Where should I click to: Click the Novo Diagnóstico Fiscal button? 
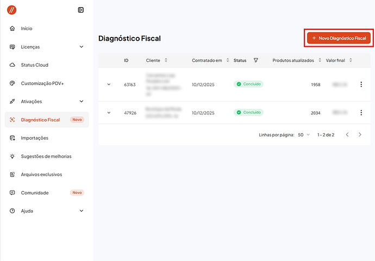coord(338,38)
